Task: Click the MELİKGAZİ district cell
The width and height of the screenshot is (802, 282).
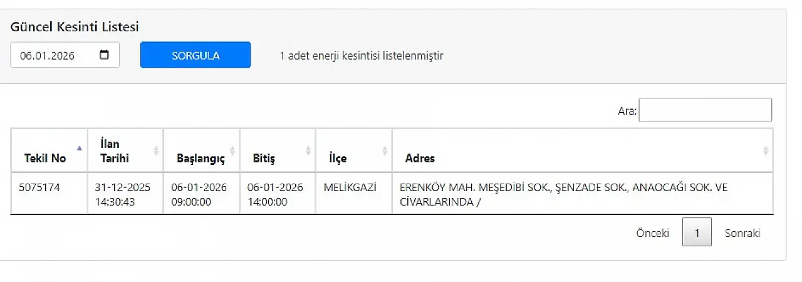Action: 350,187
